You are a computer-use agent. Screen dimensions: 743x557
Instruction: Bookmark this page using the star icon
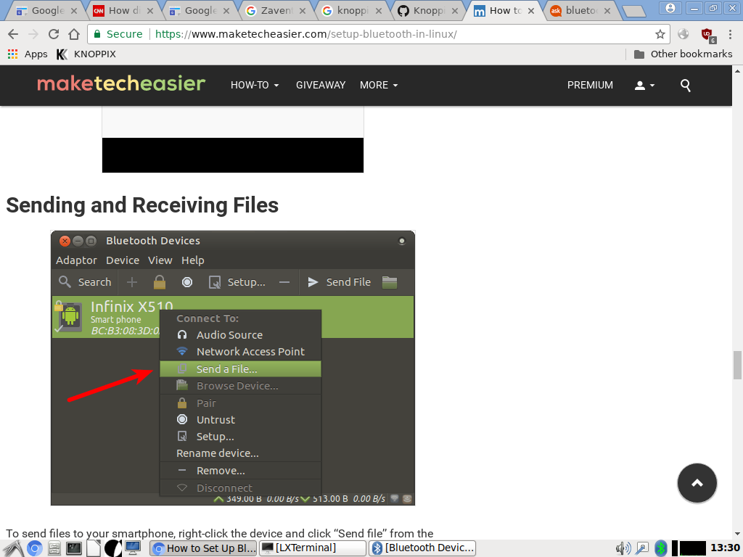(x=661, y=33)
